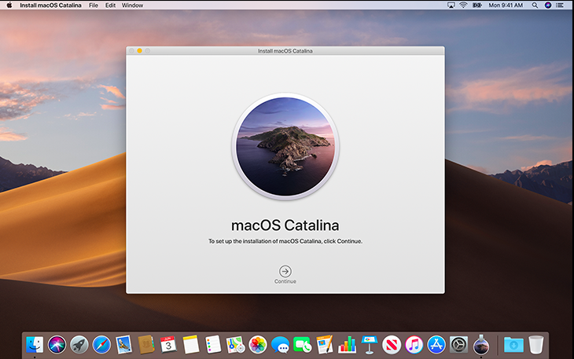Open the Edit menu

tap(110, 5)
